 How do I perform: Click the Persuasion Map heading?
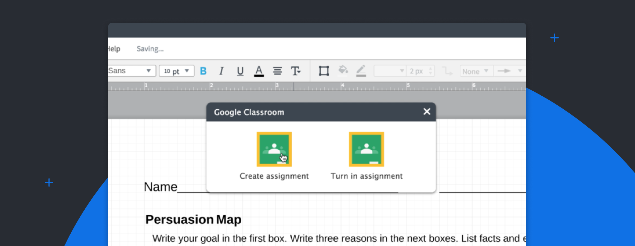193,220
